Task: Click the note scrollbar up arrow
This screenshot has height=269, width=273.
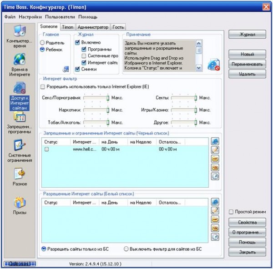Action: 199,43
